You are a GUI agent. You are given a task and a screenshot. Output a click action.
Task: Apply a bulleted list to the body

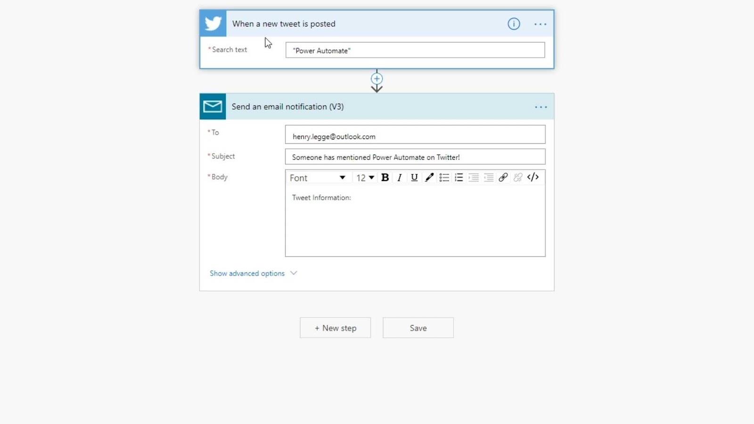pyautogui.click(x=444, y=178)
